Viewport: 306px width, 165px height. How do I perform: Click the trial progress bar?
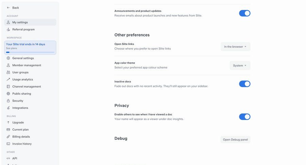[x=30, y=52]
